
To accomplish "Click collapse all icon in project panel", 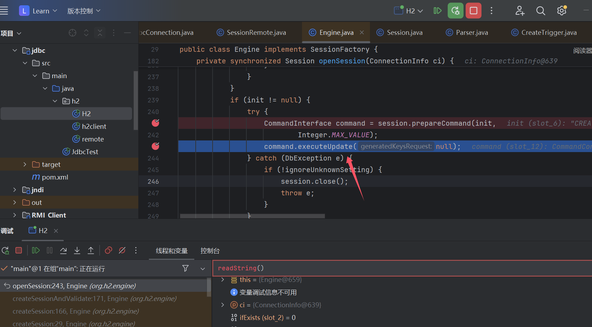I will point(100,33).
